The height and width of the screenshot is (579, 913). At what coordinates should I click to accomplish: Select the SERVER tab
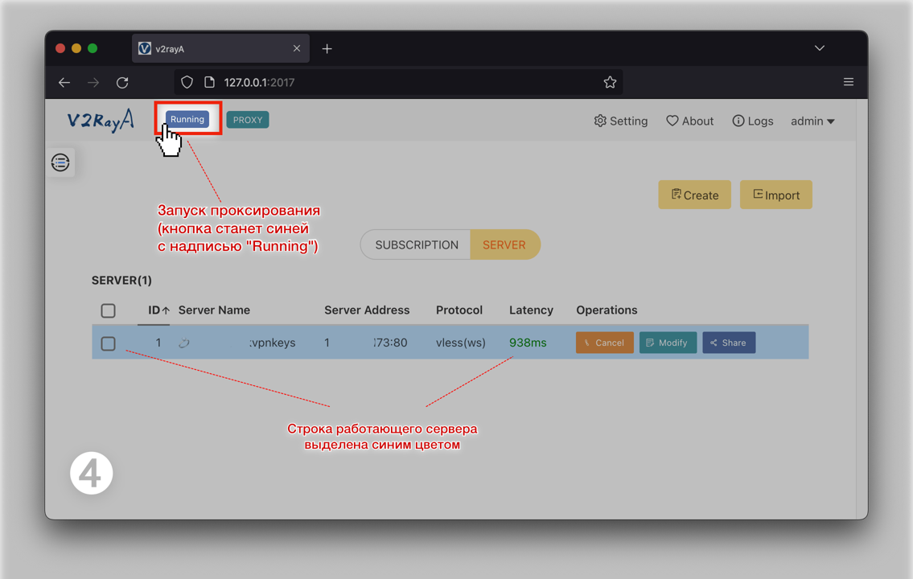[504, 245]
